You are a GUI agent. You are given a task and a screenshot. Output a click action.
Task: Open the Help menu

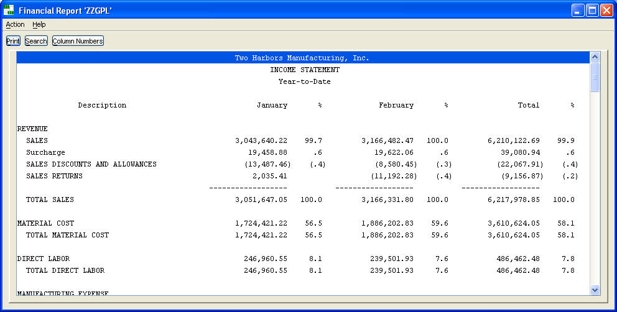pos(39,24)
